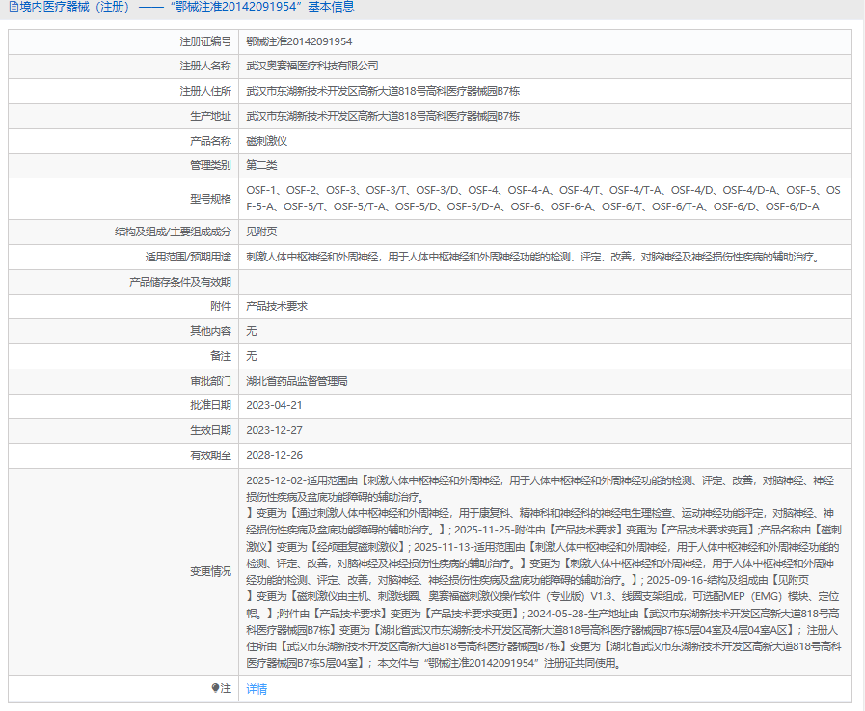Click the 有效期至 label
Viewport: 865px width, 711px height.
(x=211, y=455)
